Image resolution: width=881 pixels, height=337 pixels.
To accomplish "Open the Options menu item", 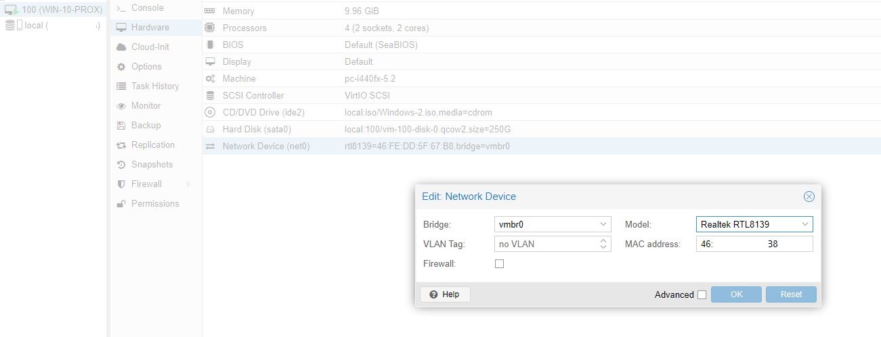I will tap(155, 67).
